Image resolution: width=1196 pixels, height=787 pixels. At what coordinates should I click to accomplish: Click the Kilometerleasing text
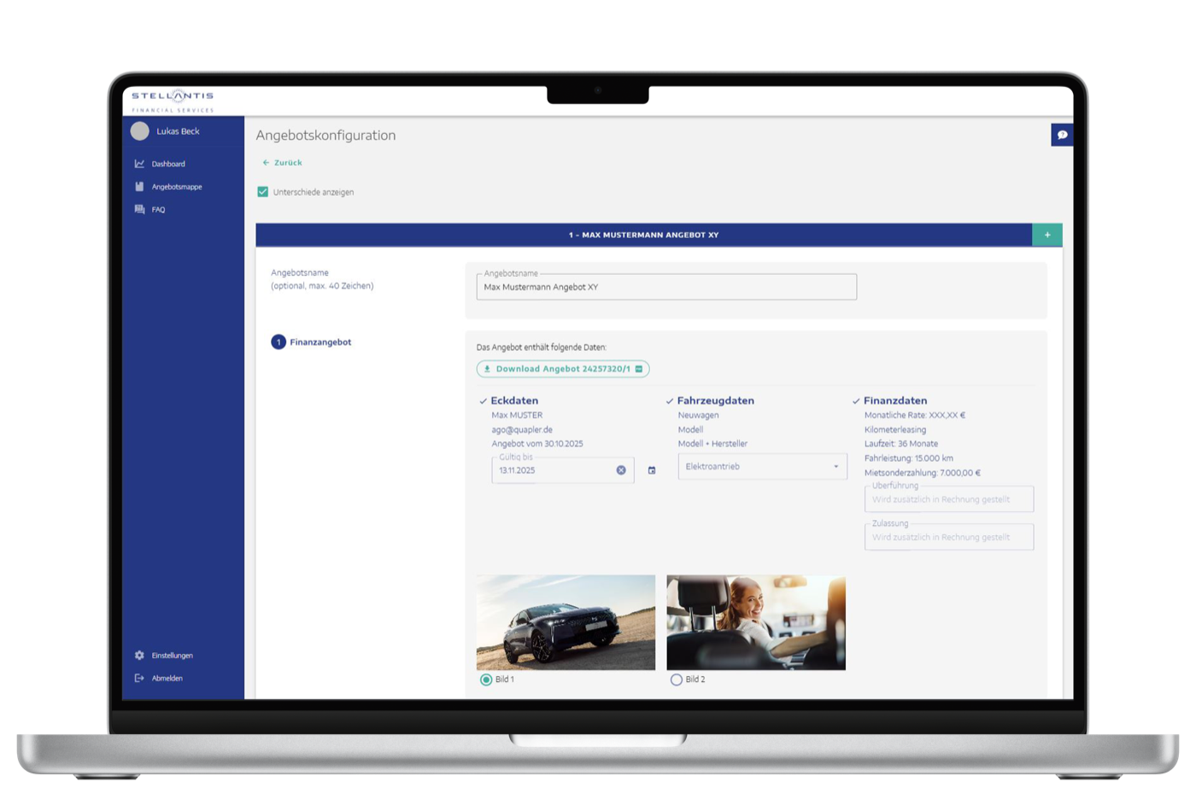pos(895,430)
